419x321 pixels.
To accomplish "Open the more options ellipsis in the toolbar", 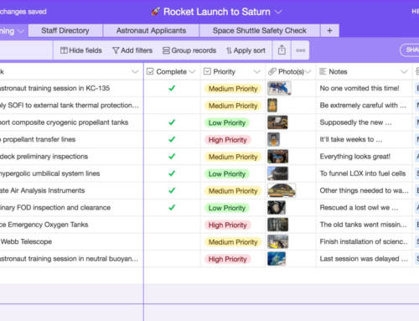I will pyautogui.click(x=300, y=50).
